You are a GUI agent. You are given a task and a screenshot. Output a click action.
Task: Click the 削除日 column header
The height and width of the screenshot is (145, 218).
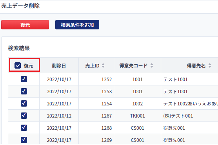pos(59,65)
